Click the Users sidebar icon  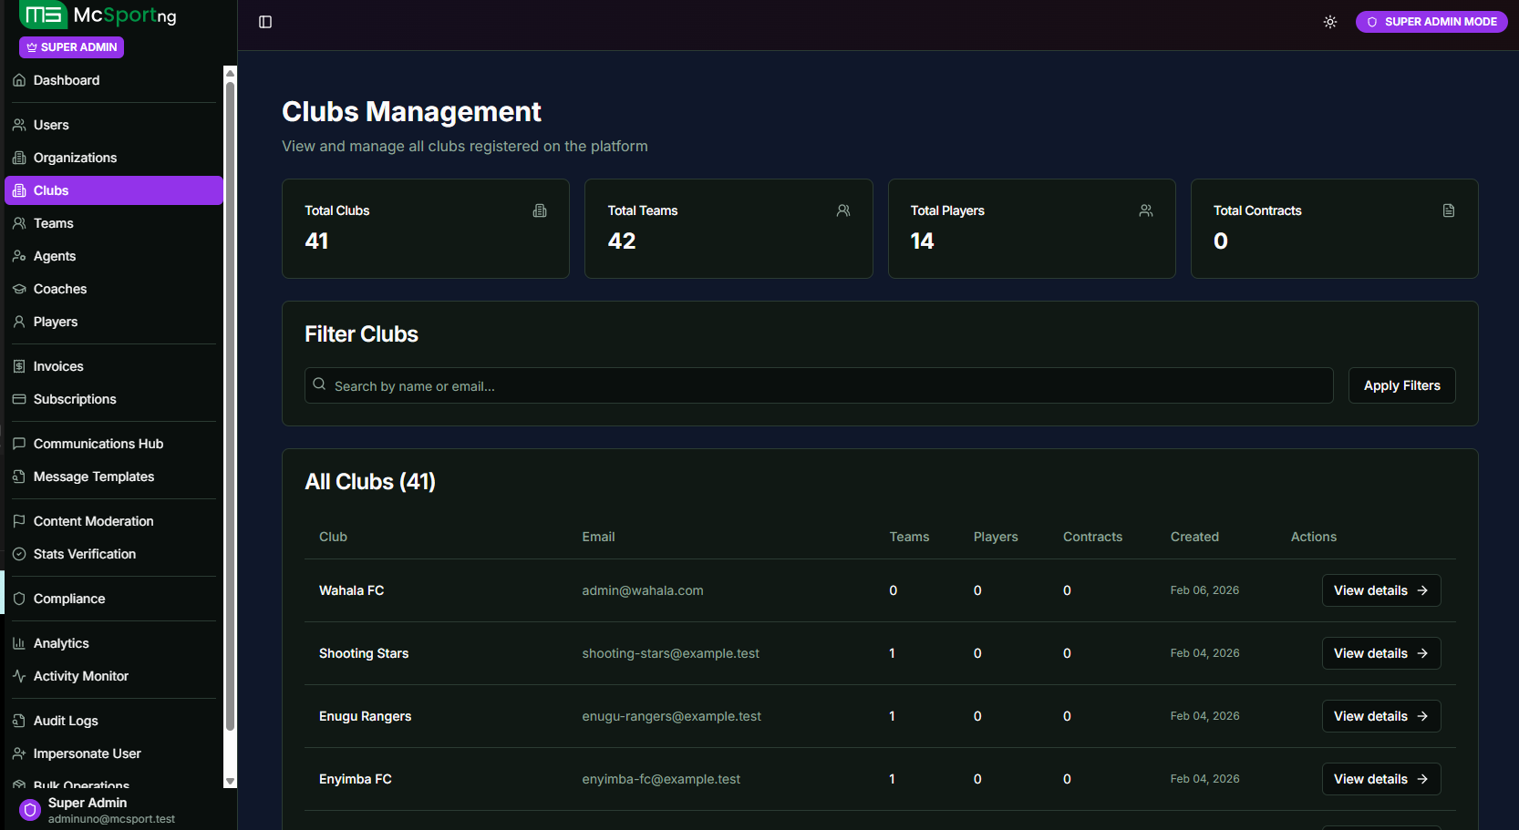coord(19,125)
